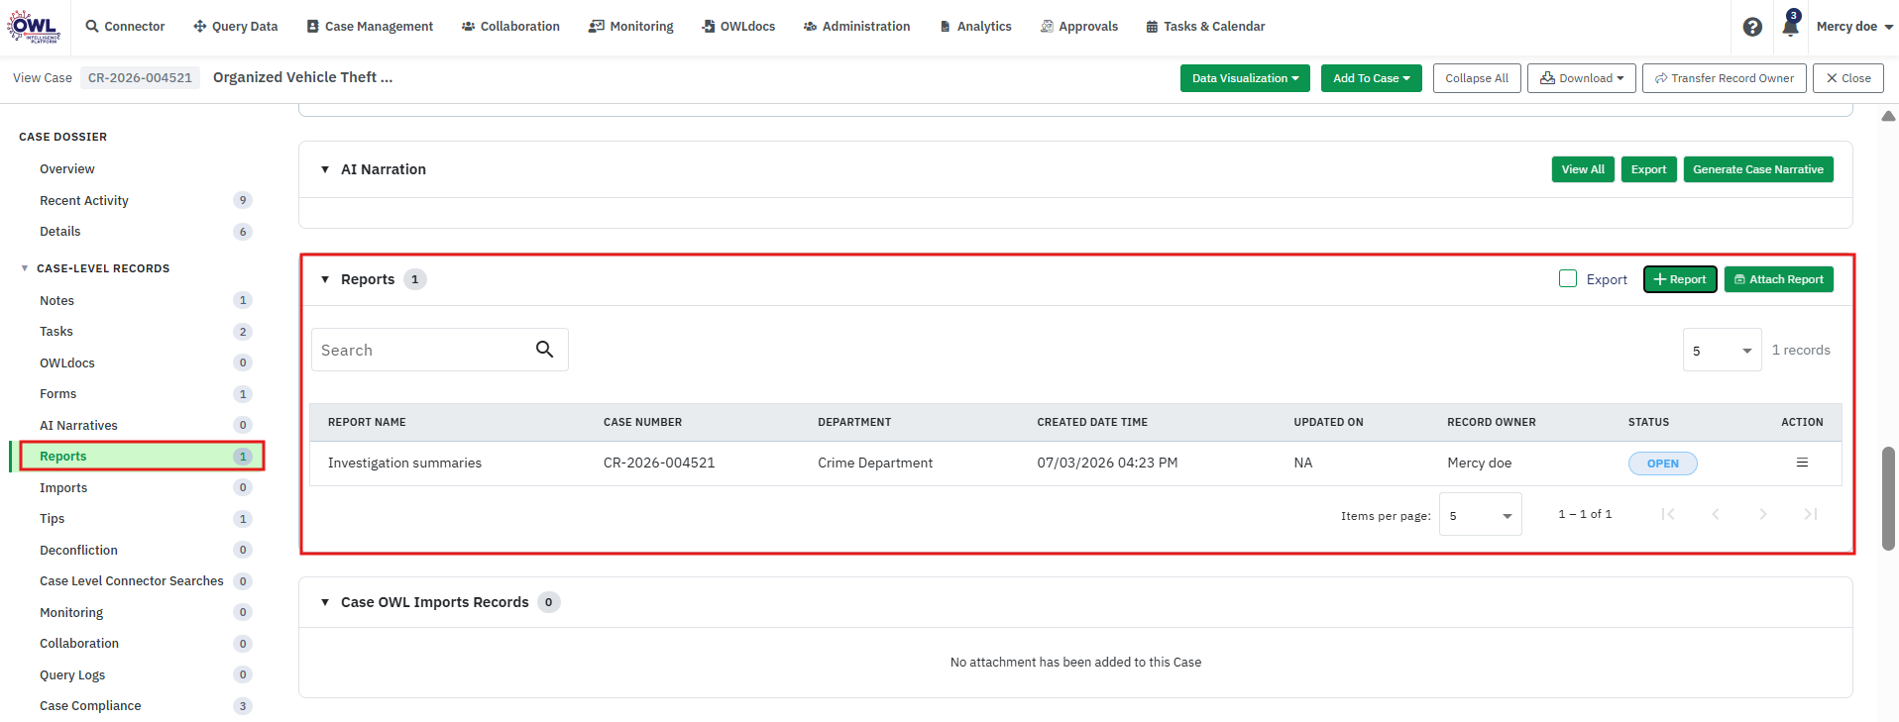The width and height of the screenshot is (1899, 722).
Task: Open the notifications bell icon
Action: point(1790,25)
